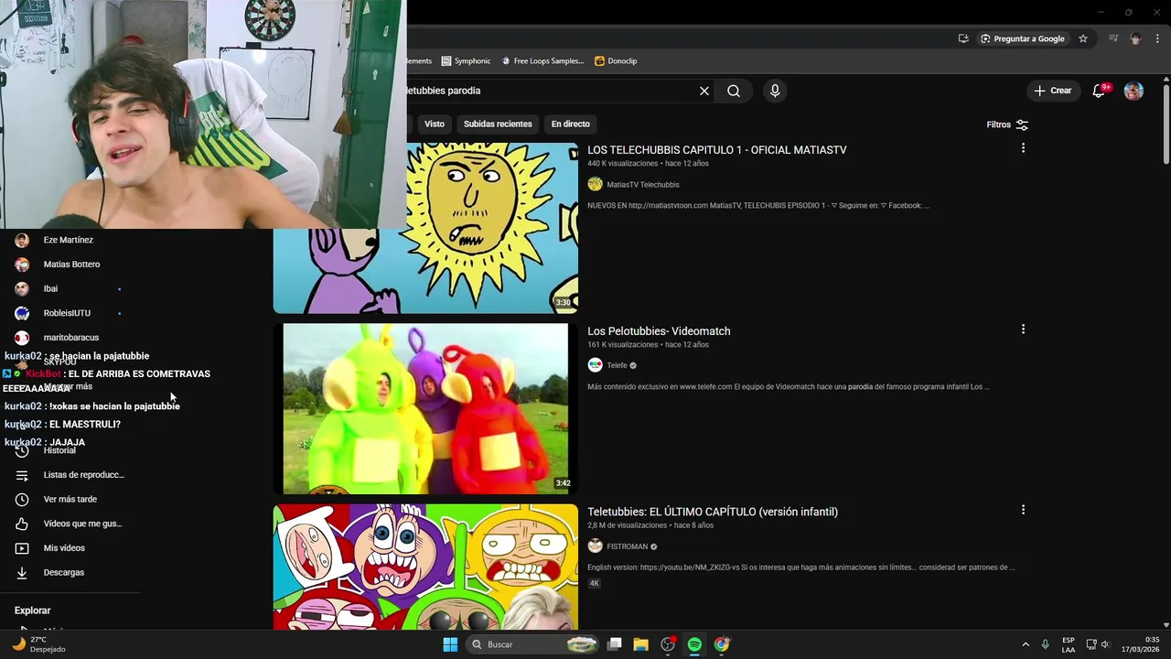
Task: Start voice search with microphone icon
Action: pos(775,91)
